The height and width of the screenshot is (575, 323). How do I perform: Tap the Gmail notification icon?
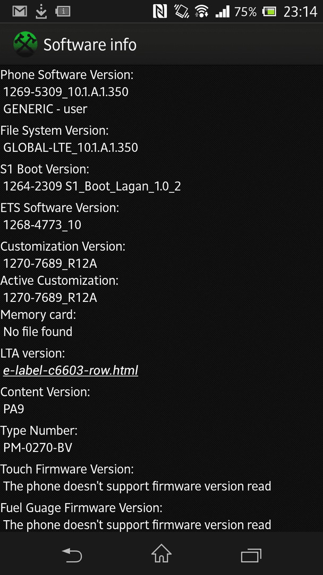(20, 12)
